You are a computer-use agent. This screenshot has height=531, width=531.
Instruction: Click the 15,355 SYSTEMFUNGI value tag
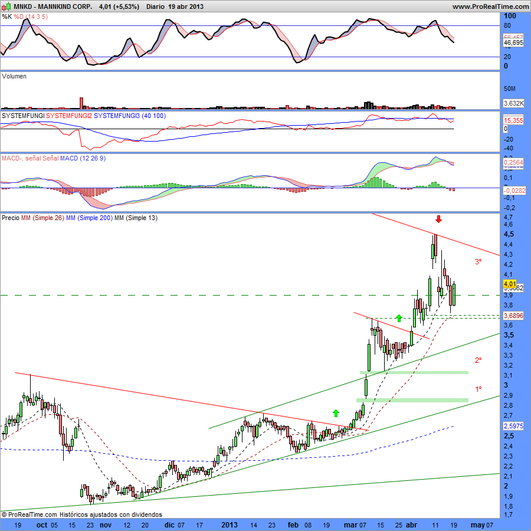click(513, 120)
